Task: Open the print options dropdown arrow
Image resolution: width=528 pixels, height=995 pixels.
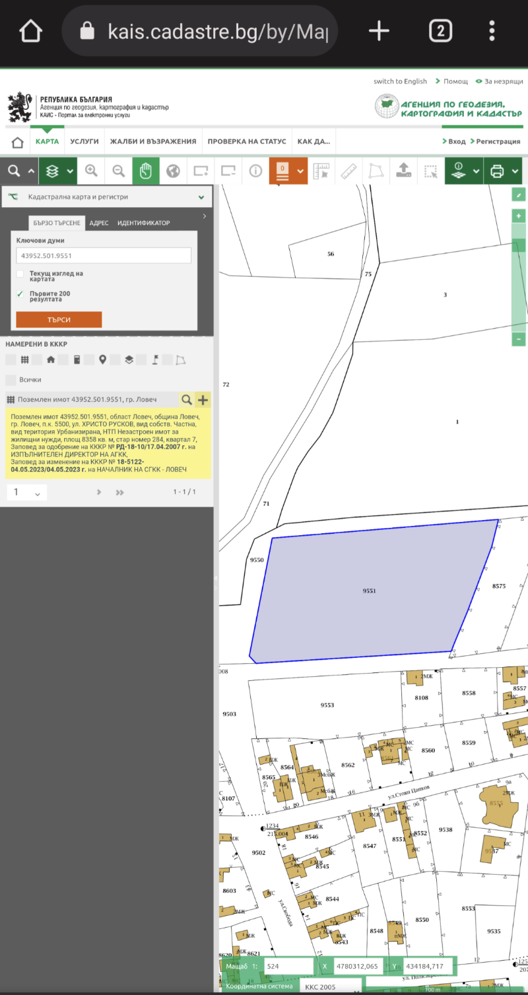Action: point(515,172)
